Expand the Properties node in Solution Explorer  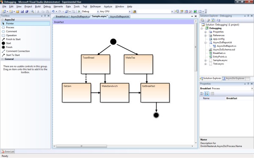pos(205,32)
